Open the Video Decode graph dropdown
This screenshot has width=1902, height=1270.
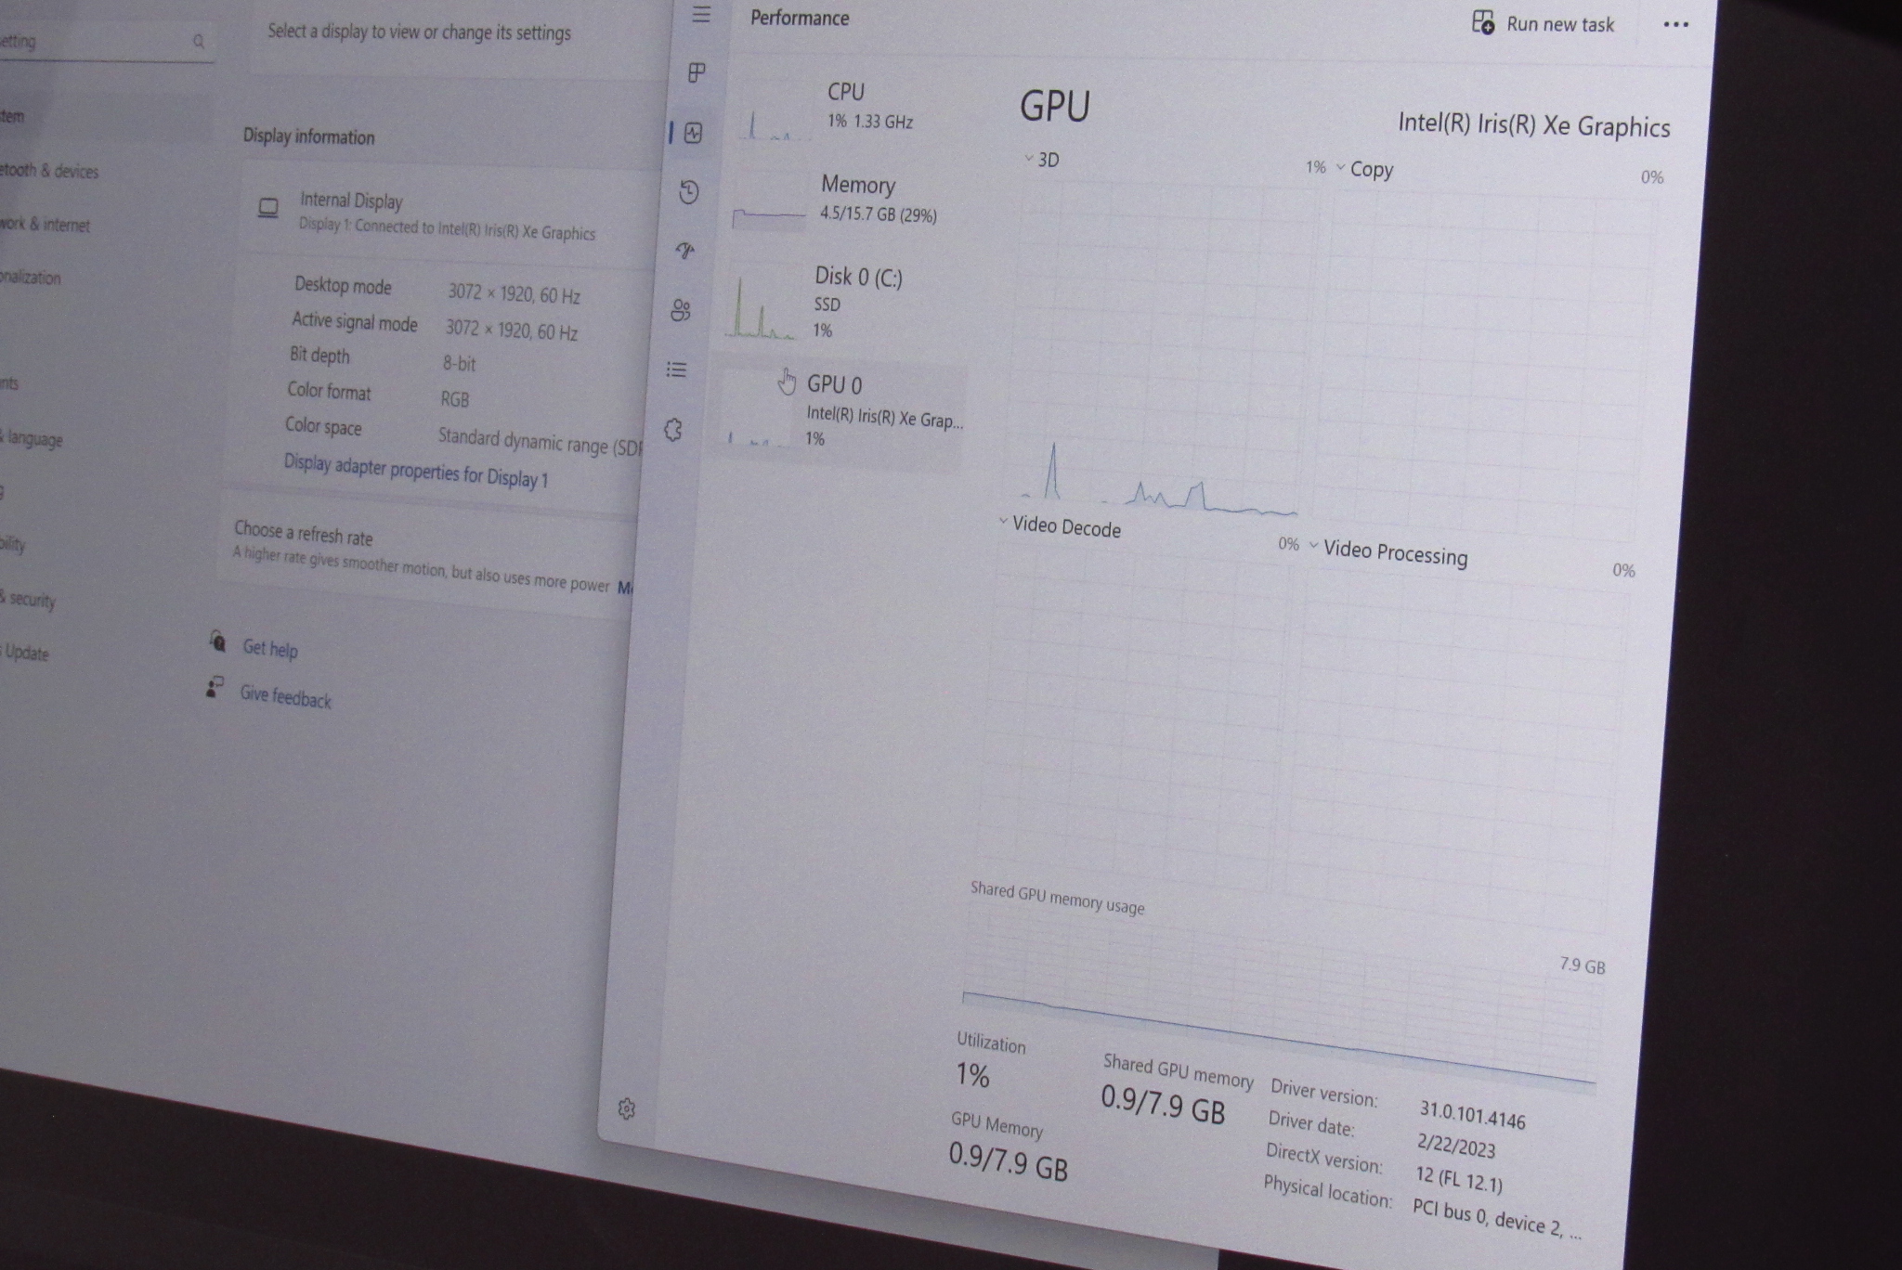[x=1061, y=526]
